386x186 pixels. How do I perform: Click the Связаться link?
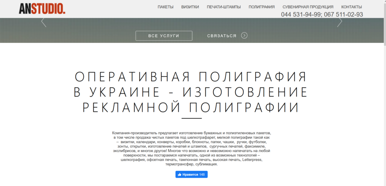coord(222,36)
